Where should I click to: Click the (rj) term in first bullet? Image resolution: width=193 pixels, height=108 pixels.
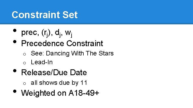(46, 33)
